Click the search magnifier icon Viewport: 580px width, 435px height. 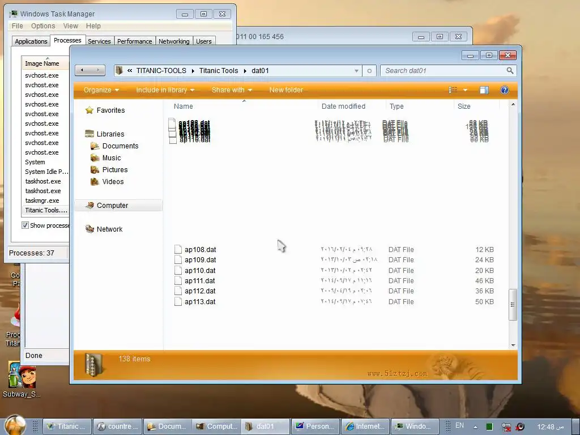(x=510, y=70)
